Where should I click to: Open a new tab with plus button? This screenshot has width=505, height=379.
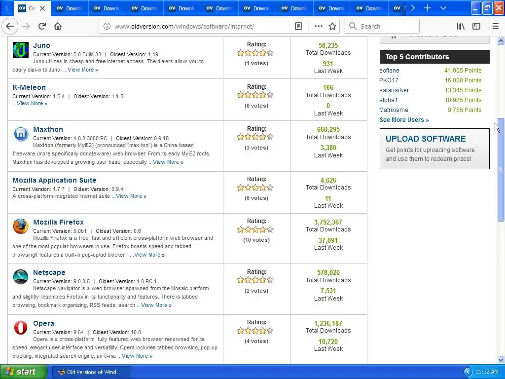428,8
